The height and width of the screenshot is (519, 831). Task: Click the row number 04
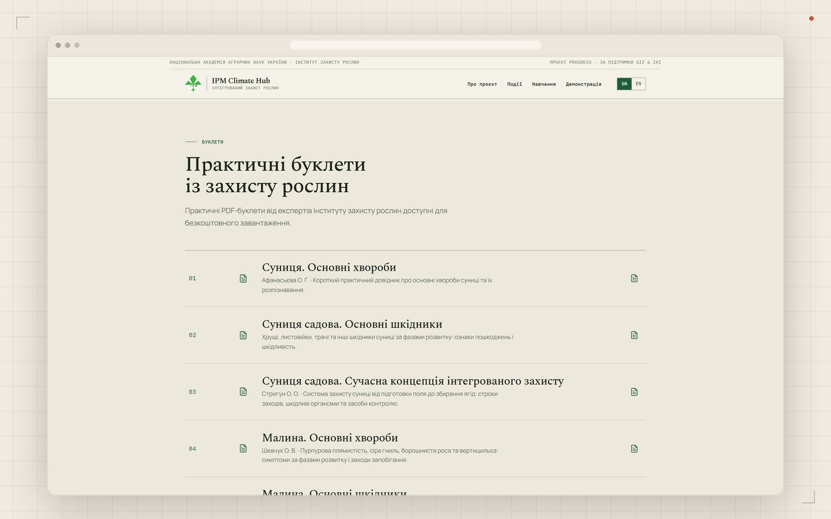tap(193, 449)
